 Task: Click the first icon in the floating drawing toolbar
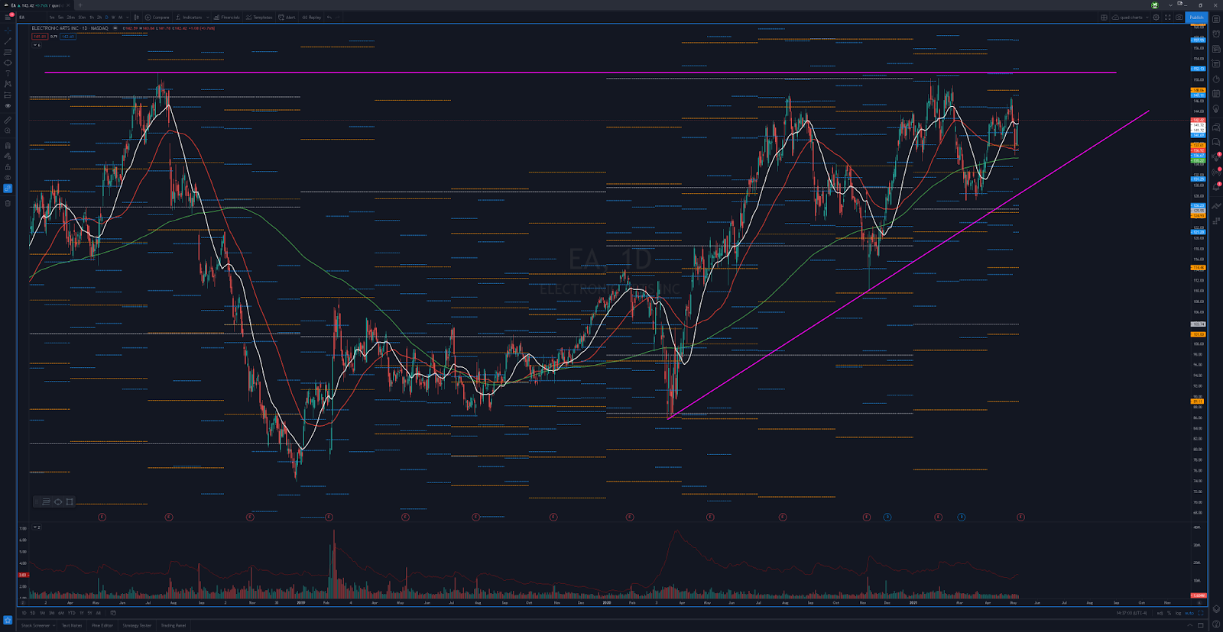click(x=46, y=501)
